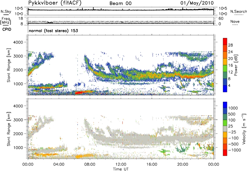Screen dimensions: 247x171
Task: Click the '-500' velocity colorbar tick label
Action: coord(233,144)
